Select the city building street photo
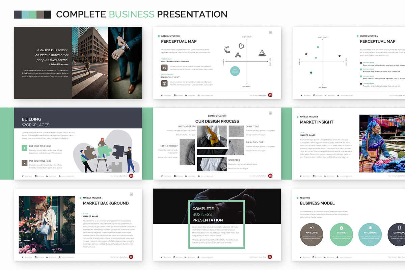The height and width of the screenshot is (270, 405). (x=90, y=63)
